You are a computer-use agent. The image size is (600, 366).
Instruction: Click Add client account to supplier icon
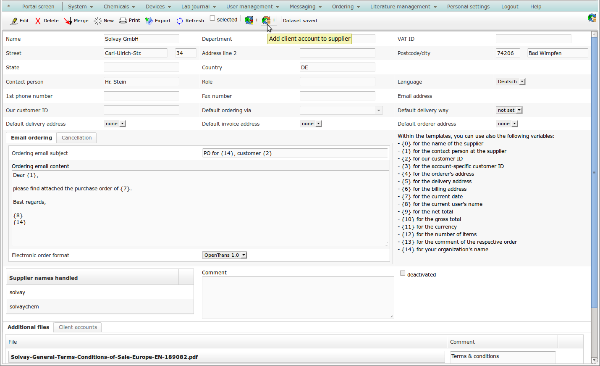(x=266, y=20)
